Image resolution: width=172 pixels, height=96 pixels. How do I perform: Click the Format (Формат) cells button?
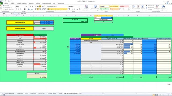(x=143, y=8)
